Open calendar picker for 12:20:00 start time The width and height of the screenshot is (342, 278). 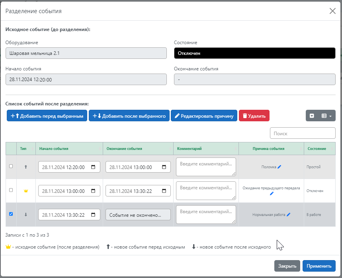click(x=93, y=167)
